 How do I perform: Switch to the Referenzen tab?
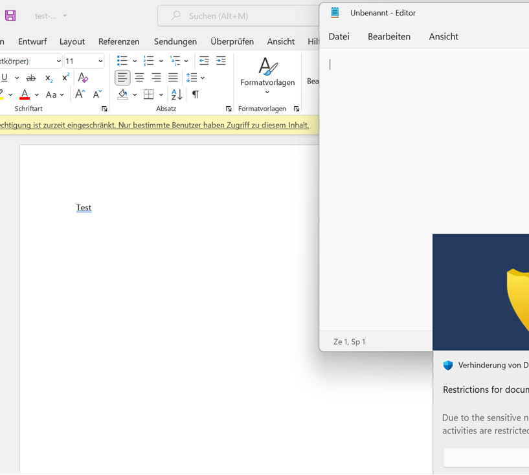(118, 41)
